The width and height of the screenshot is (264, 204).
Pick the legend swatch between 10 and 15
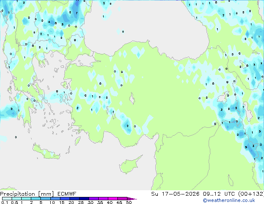(55, 199)
